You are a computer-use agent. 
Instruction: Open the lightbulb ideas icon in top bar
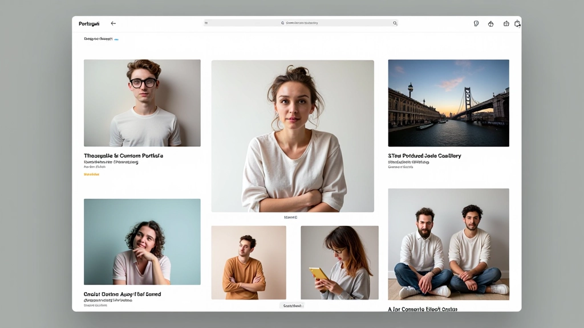click(x=476, y=23)
